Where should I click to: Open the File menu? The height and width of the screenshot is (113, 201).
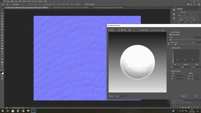click(4, 1)
